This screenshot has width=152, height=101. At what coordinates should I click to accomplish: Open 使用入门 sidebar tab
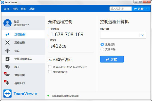click(23, 83)
